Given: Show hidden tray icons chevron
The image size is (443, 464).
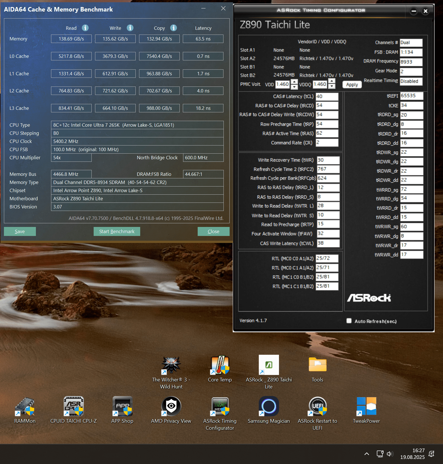Looking at the screenshot, I should [x=367, y=454].
